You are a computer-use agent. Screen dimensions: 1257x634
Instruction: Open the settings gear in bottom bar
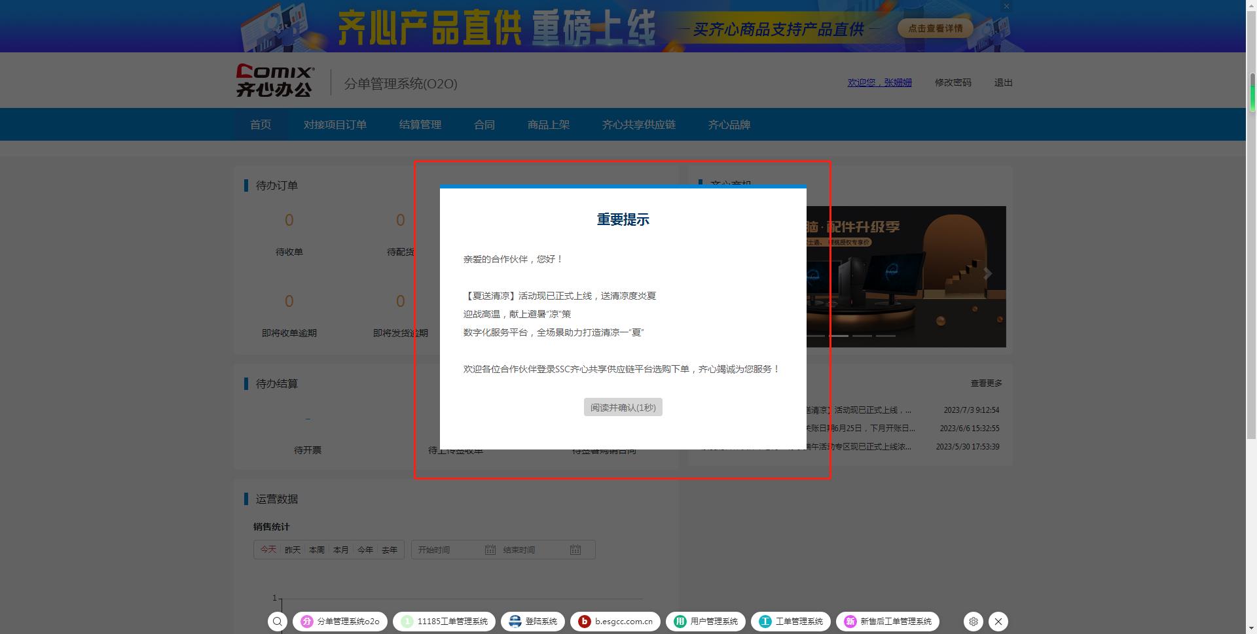[974, 622]
